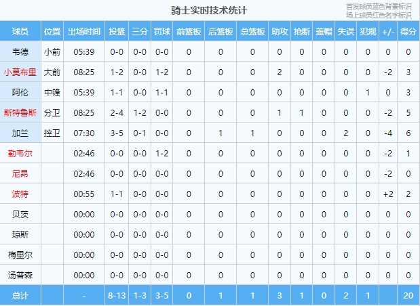Open 加兰's player entry

click(x=20, y=133)
